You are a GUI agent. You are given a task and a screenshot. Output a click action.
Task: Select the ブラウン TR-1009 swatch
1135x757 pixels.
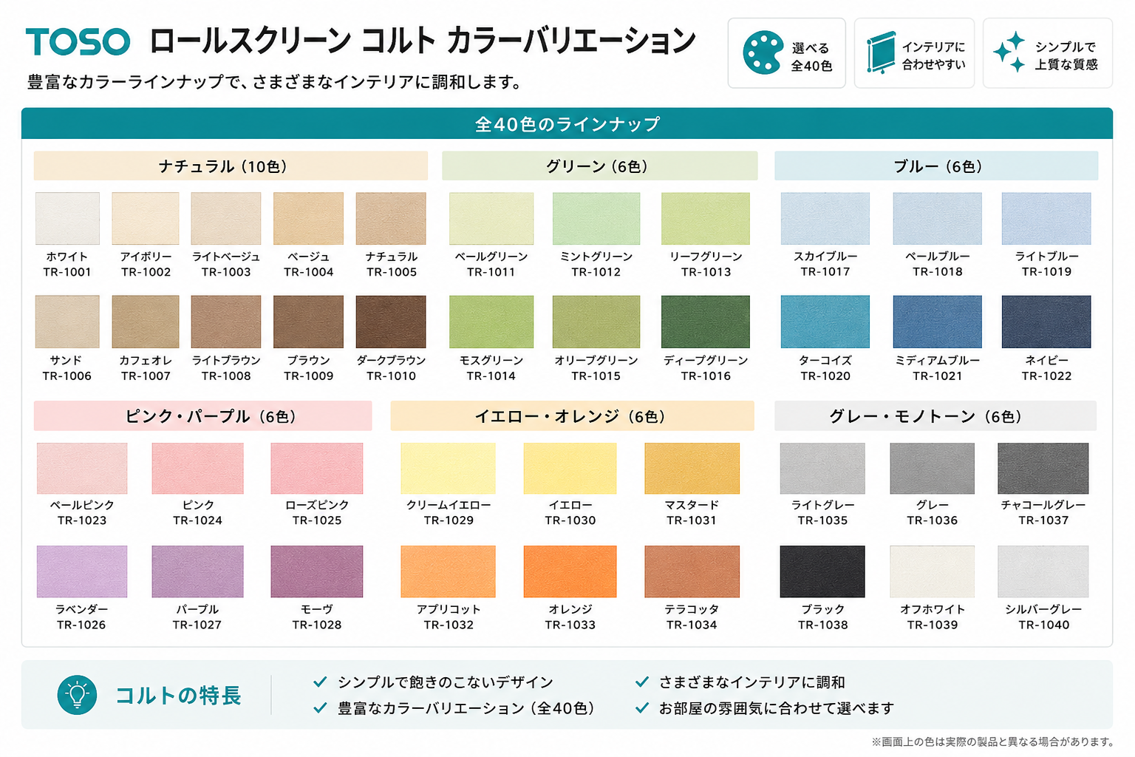pyautogui.click(x=308, y=322)
